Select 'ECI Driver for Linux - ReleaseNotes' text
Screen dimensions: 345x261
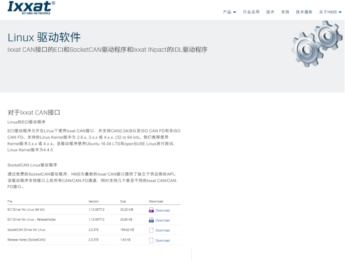31,219
